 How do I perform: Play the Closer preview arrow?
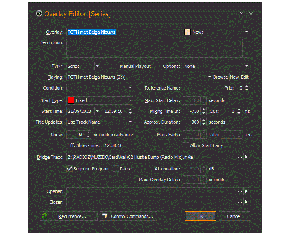point(247,202)
